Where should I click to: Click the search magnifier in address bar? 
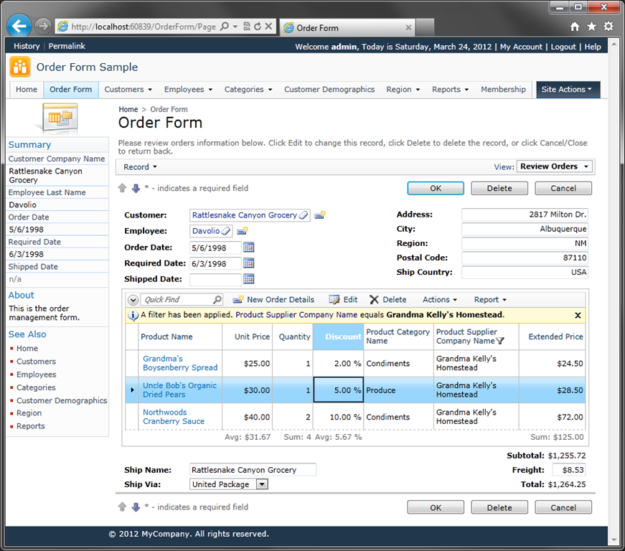point(225,27)
